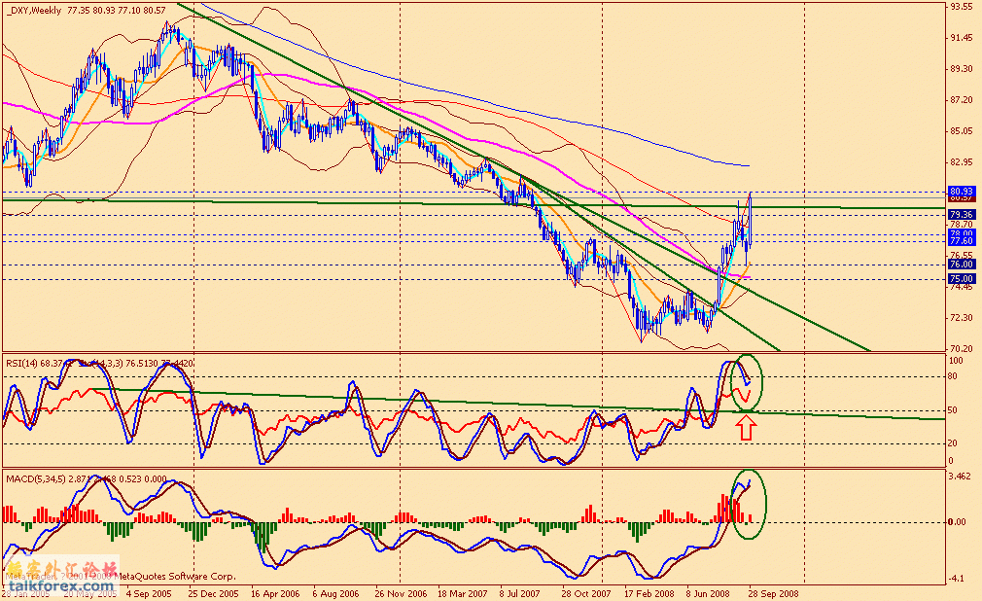982x601 pixels.
Task: Click the RSI(14) indicator label
Action: tap(22, 363)
